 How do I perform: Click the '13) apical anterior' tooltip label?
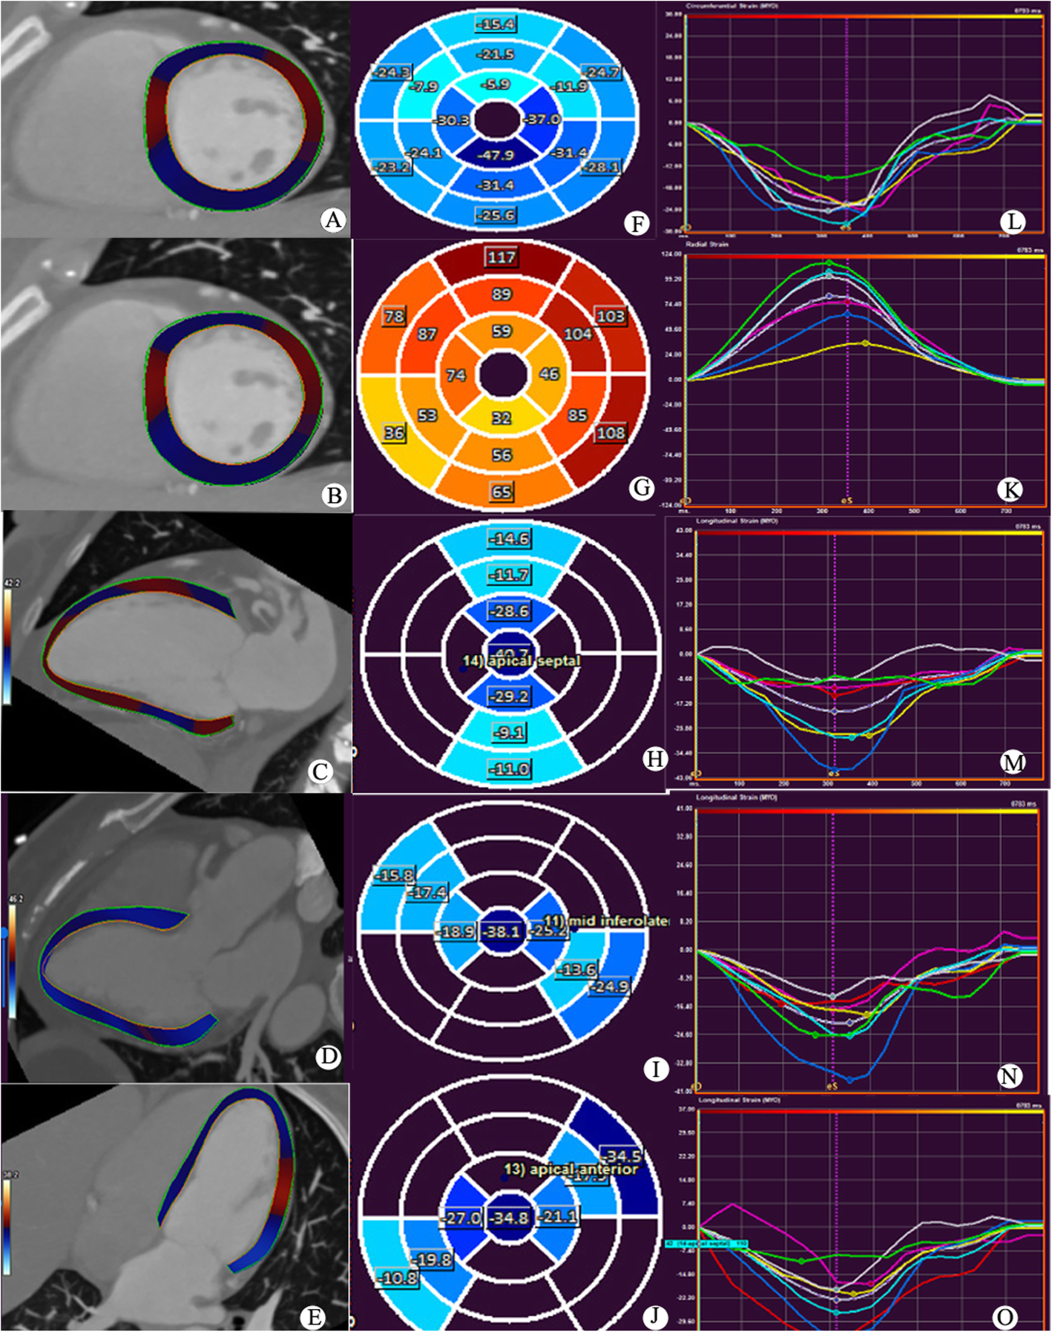pyautogui.click(x=571, y=1169)
